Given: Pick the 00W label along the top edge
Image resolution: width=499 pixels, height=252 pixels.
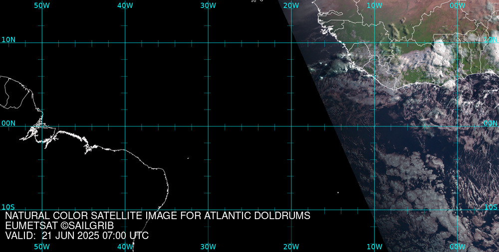Looking at the screenshot, I should [x=458, y=5].
